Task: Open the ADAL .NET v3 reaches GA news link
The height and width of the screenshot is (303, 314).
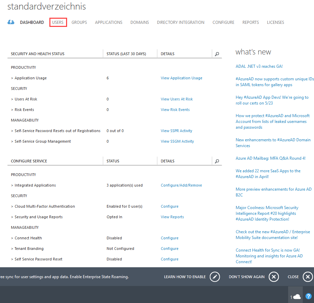Action: [x=259, y=66]
